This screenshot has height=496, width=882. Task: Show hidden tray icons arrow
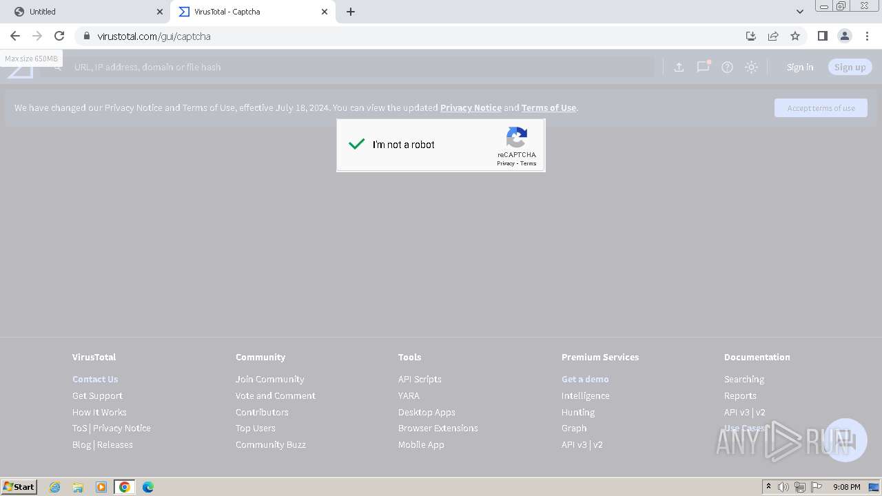click(768, 487)
